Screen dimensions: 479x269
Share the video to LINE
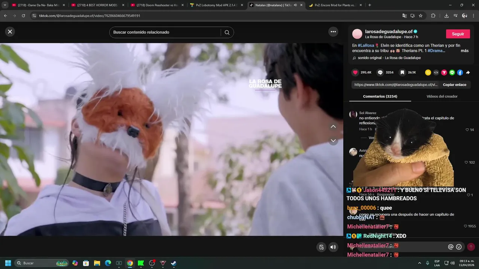(452, 72)
